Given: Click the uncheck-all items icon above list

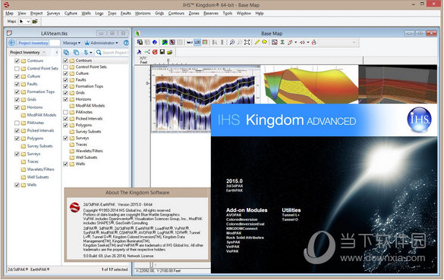Looking at the screenshot, I should tap(76, 52).
